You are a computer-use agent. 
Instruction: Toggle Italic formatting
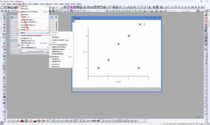[x=110, y=11]
